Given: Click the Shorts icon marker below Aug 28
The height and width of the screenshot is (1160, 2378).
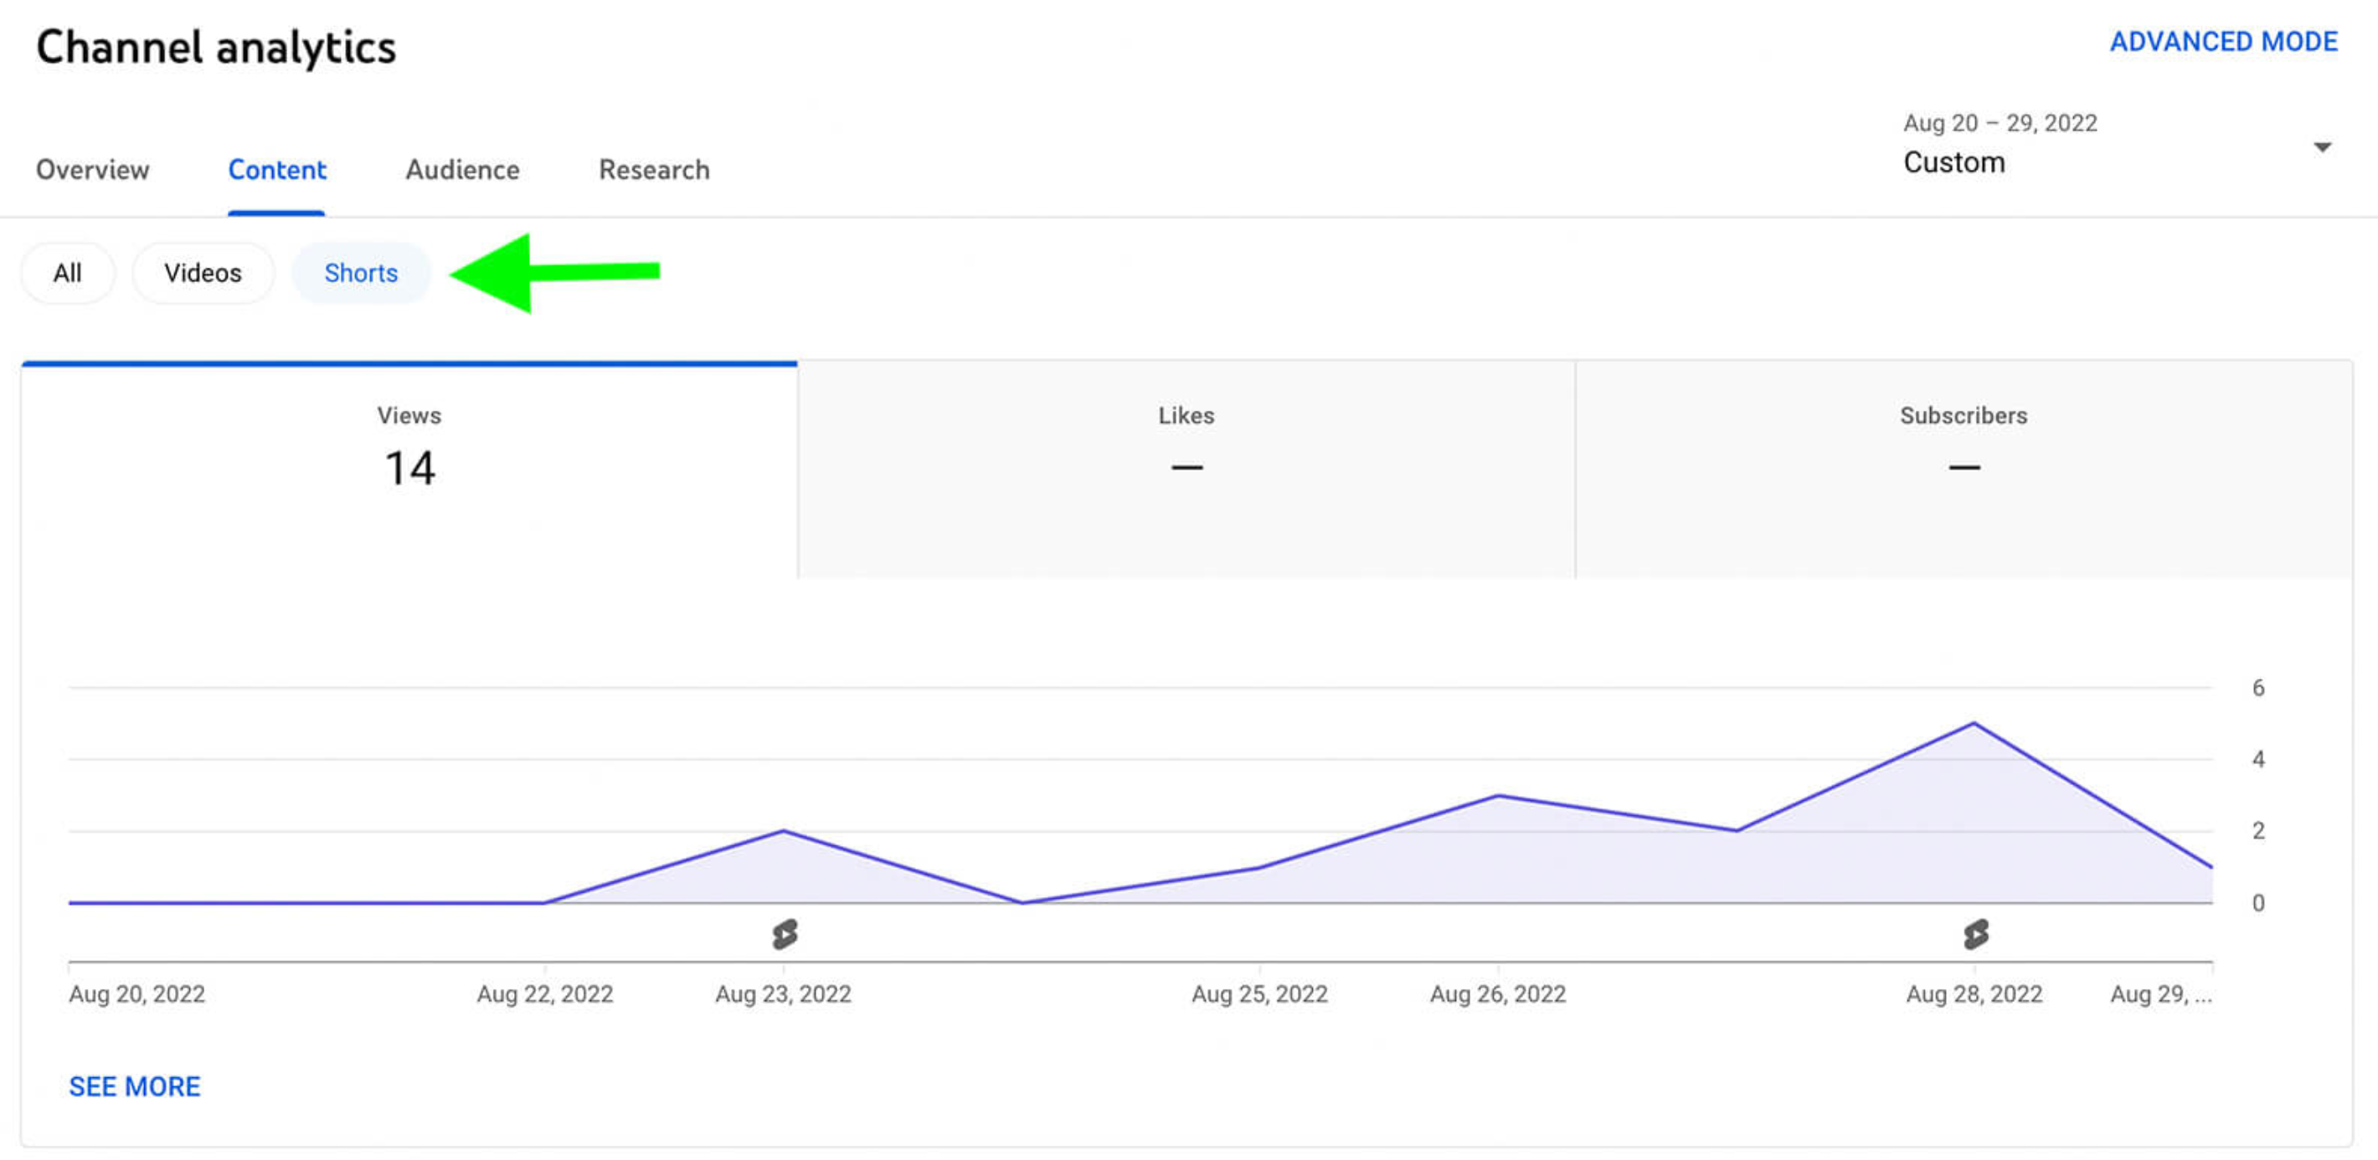Looking at the screenshot, I should tap(1974, 935).
